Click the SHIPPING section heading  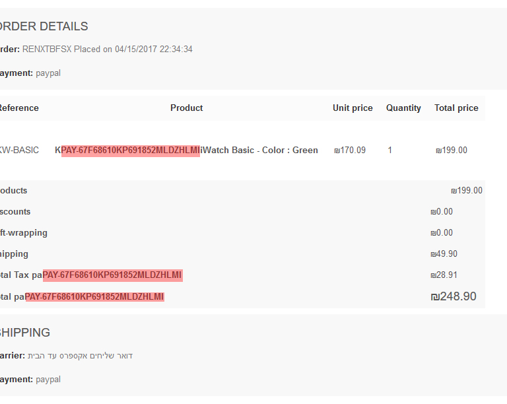(x=25, y=333)
